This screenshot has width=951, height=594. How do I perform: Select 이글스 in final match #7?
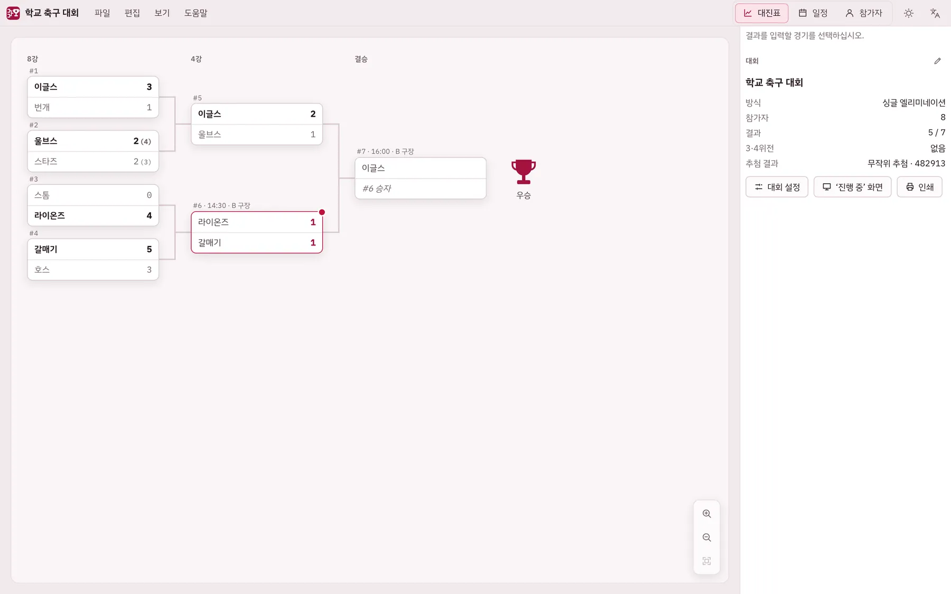click(421, 168)
